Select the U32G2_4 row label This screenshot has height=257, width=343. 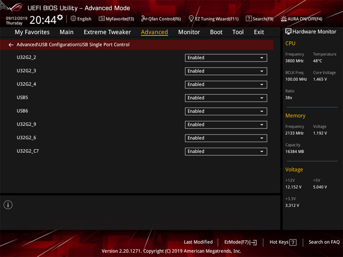(x=27, y=84)
